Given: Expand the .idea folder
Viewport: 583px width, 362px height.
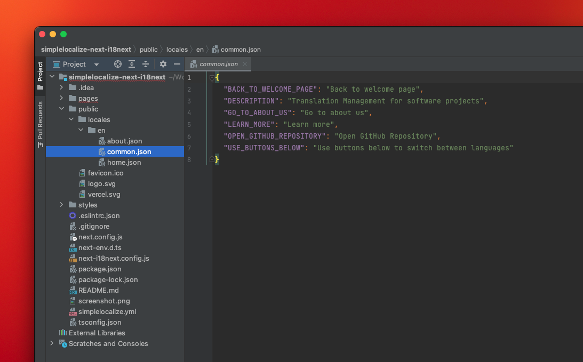Looking at the screenshot, I should point(61,87).
